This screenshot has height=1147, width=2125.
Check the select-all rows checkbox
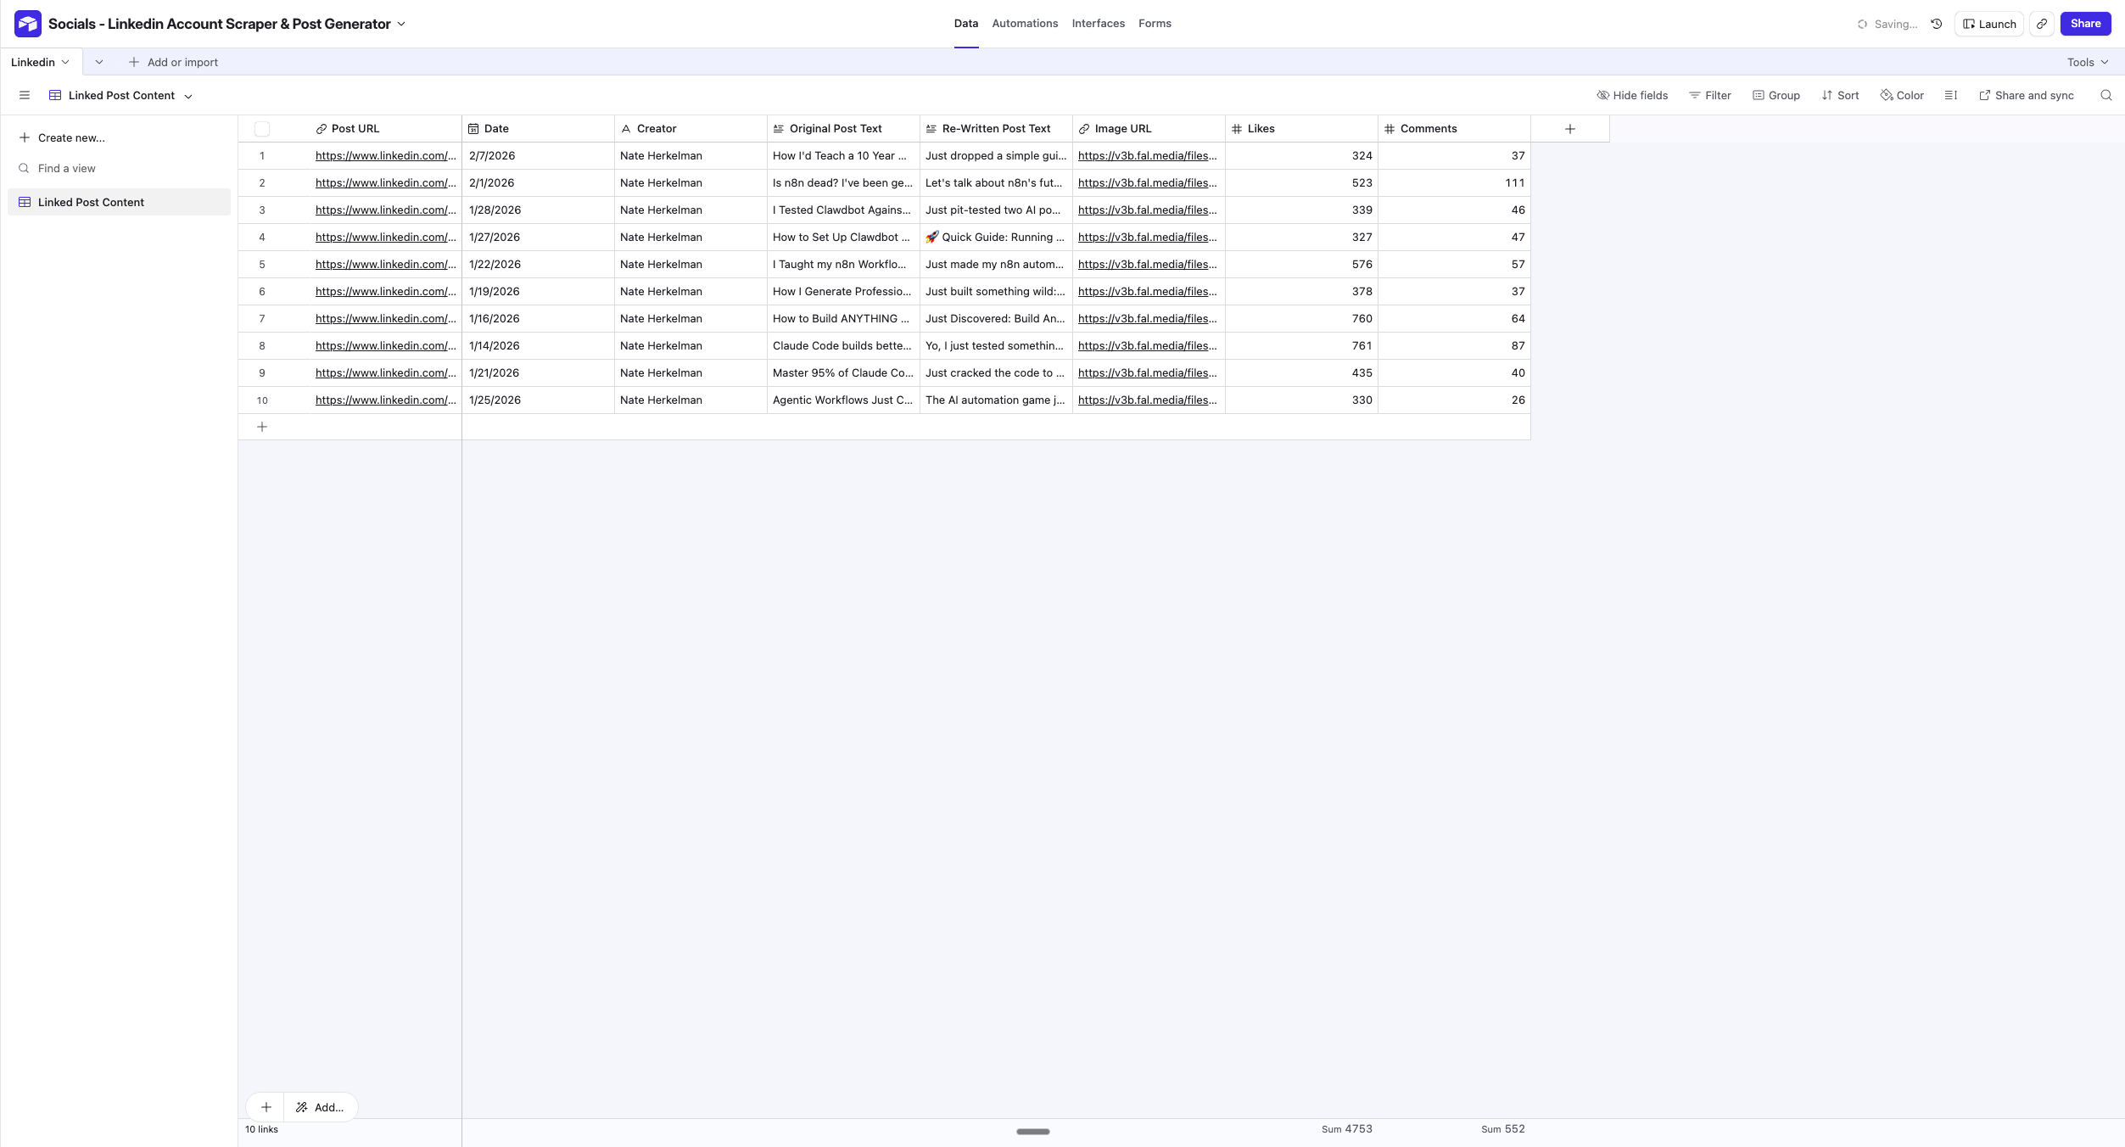262,129
